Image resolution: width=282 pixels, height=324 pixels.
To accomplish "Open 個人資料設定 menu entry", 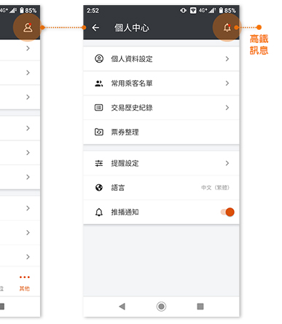I will 161,59.
